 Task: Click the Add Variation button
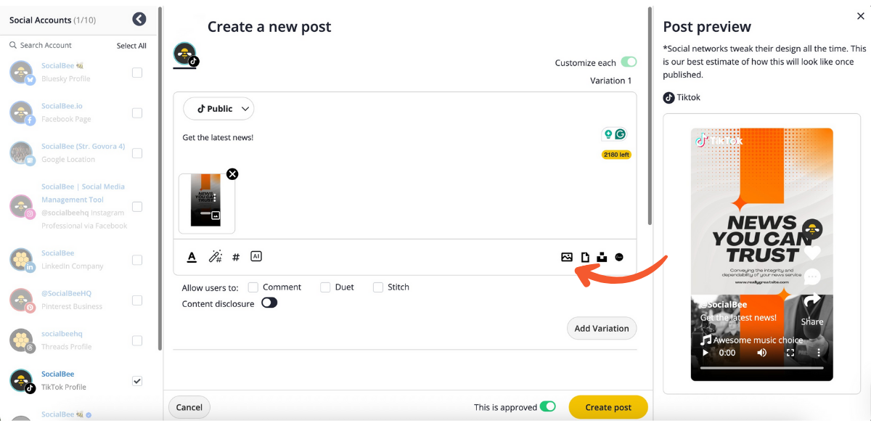click(x=601, y=328)
